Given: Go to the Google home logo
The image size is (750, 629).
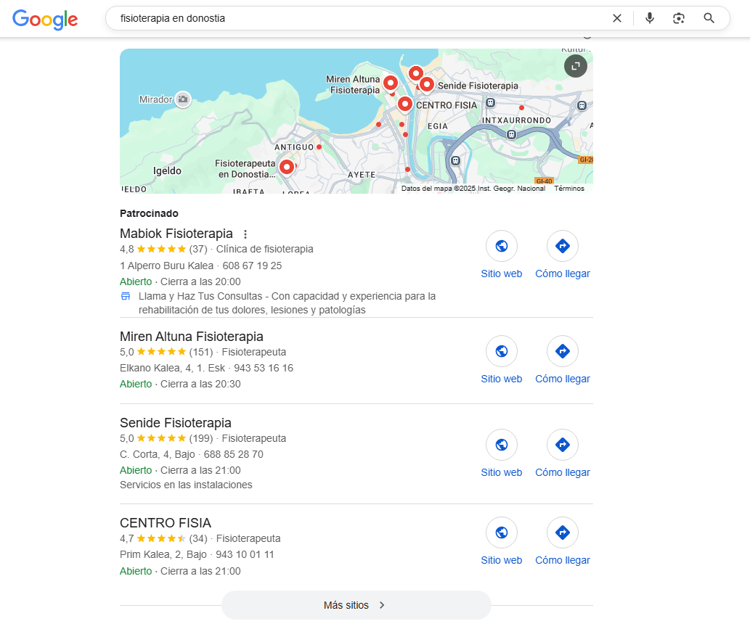Looking at the screenshot, I should coord(45,19).
